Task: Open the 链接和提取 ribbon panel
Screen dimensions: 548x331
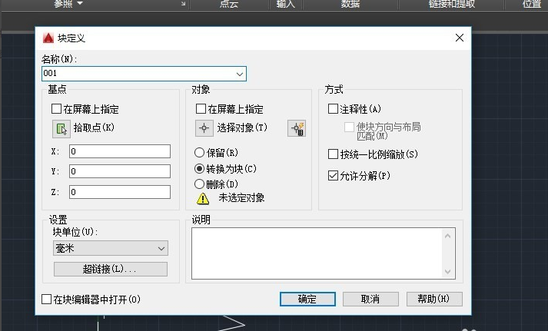Action: (x=452, y=4)
